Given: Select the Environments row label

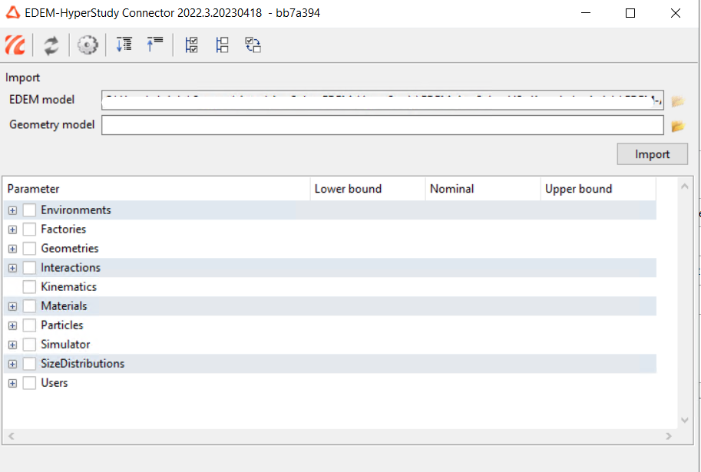Looking at the screenshot, I should [x=76, y=210].
